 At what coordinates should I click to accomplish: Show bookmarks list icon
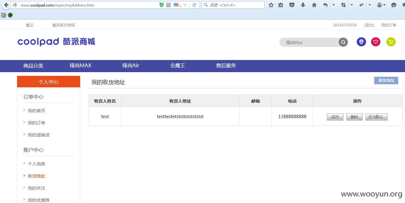281,5
